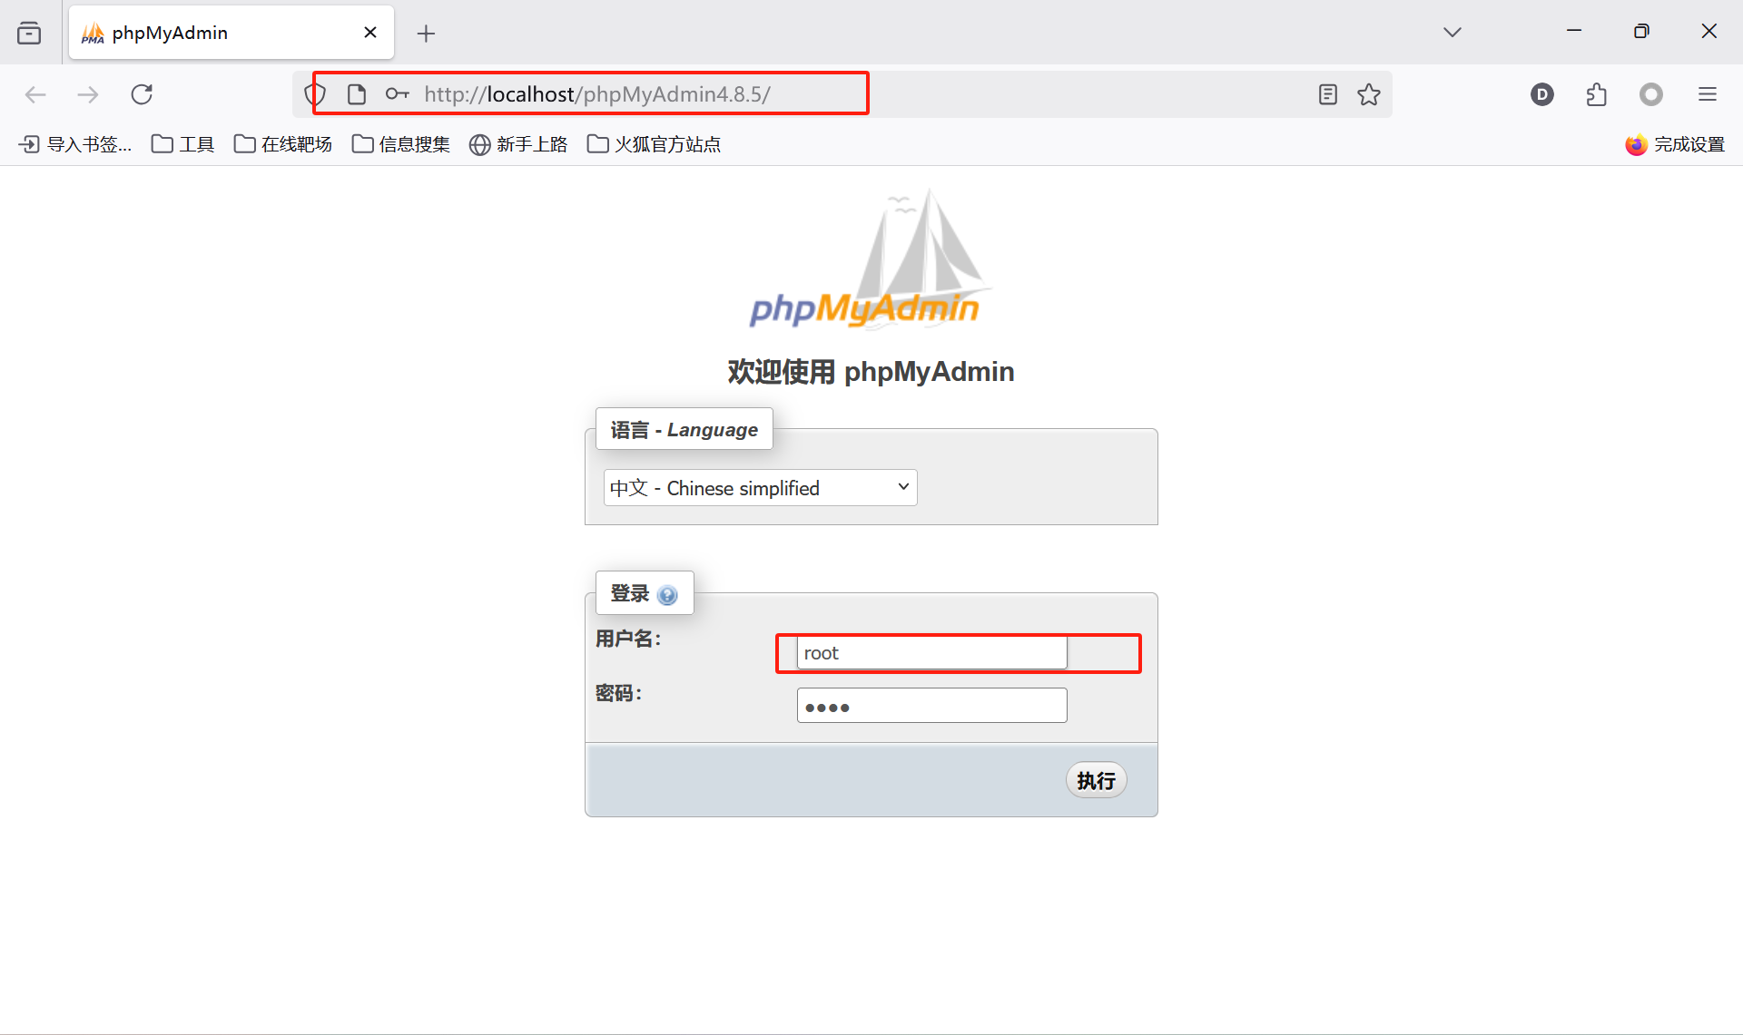Open the Chinese simplified language dropdown

(x=760, y=488)
